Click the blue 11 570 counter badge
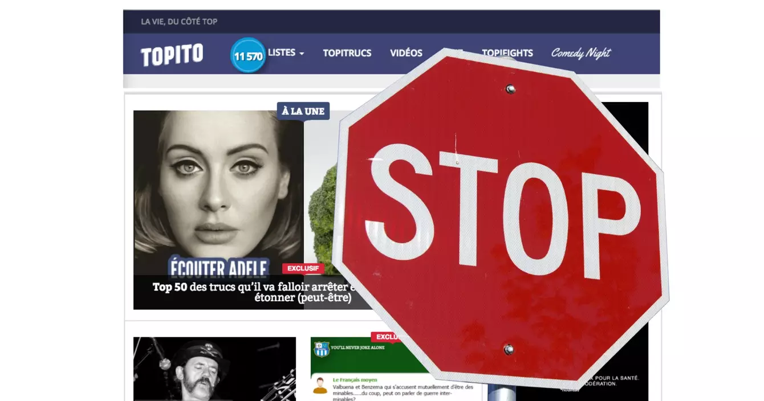 click(x=248, y=56)
